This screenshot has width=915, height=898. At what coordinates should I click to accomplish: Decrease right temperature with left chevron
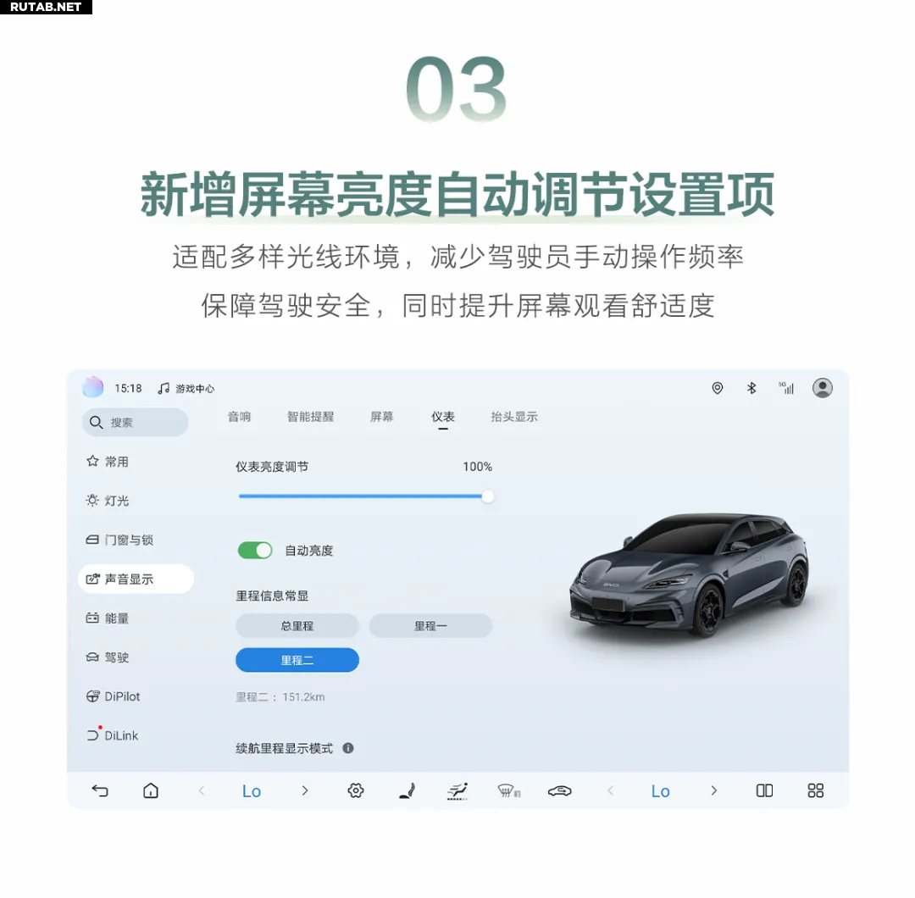point(610,790)
